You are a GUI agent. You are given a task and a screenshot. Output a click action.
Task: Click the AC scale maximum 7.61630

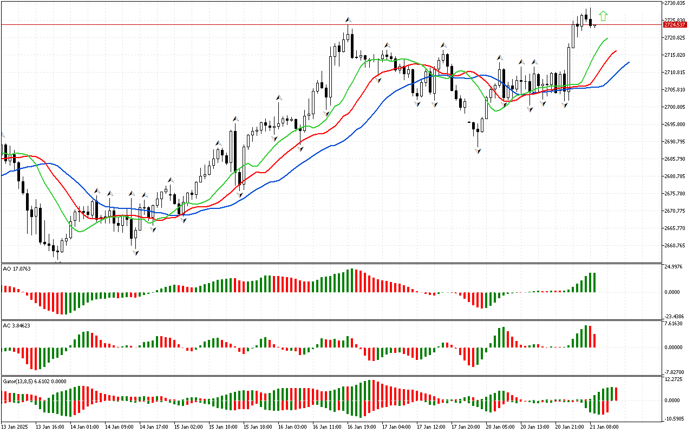(x=675, y=324)
